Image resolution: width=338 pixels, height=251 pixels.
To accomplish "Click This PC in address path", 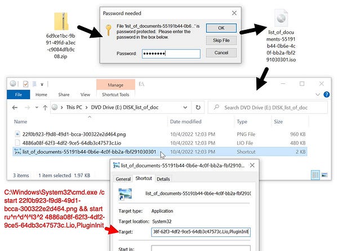I will pyautogui.click(x=74, y=107).
